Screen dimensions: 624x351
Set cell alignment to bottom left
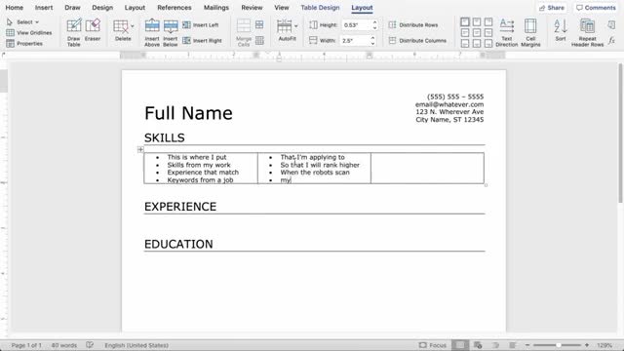point(465,43)
